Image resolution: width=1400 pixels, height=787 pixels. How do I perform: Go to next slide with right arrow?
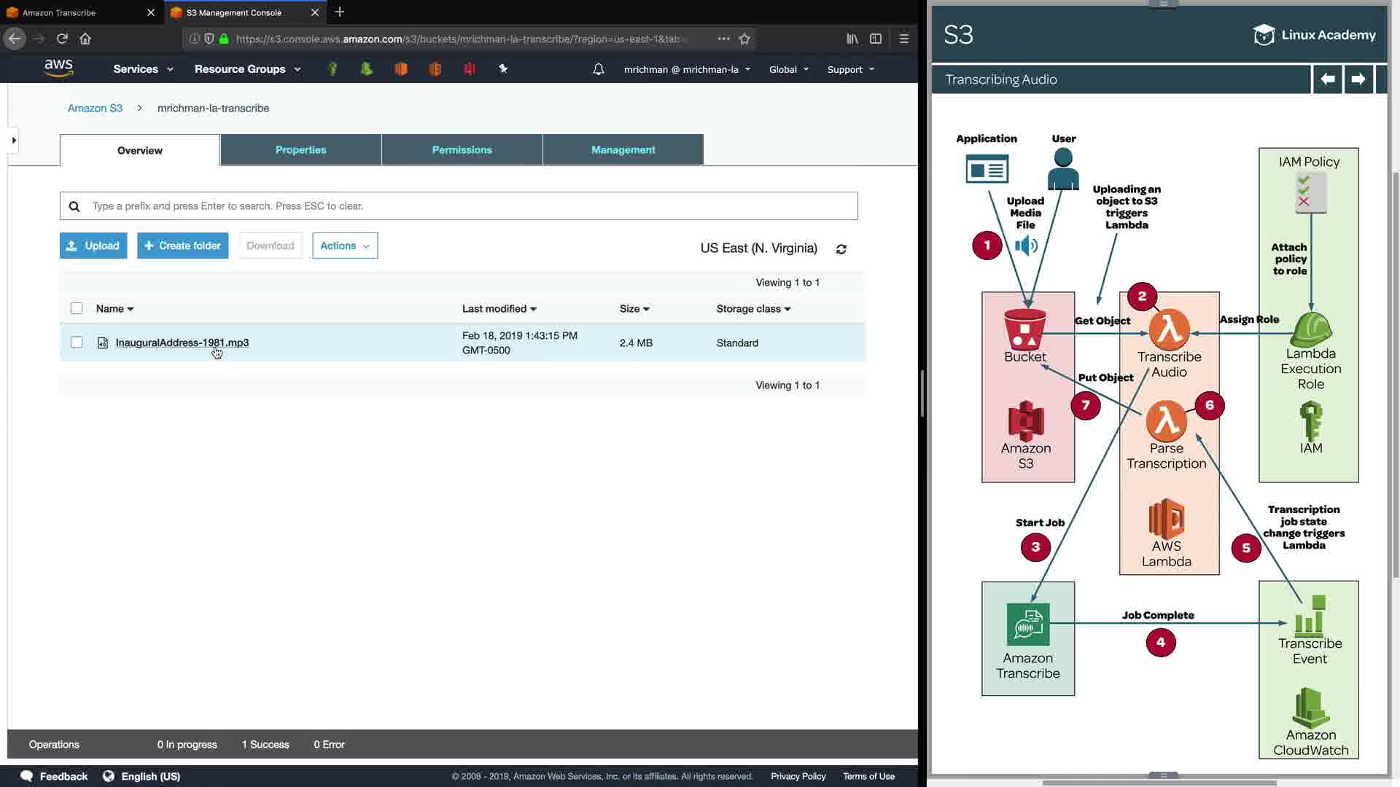[x=1358, y=79]
